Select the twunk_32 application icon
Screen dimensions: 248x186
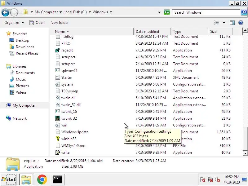(x=58, y=118)
